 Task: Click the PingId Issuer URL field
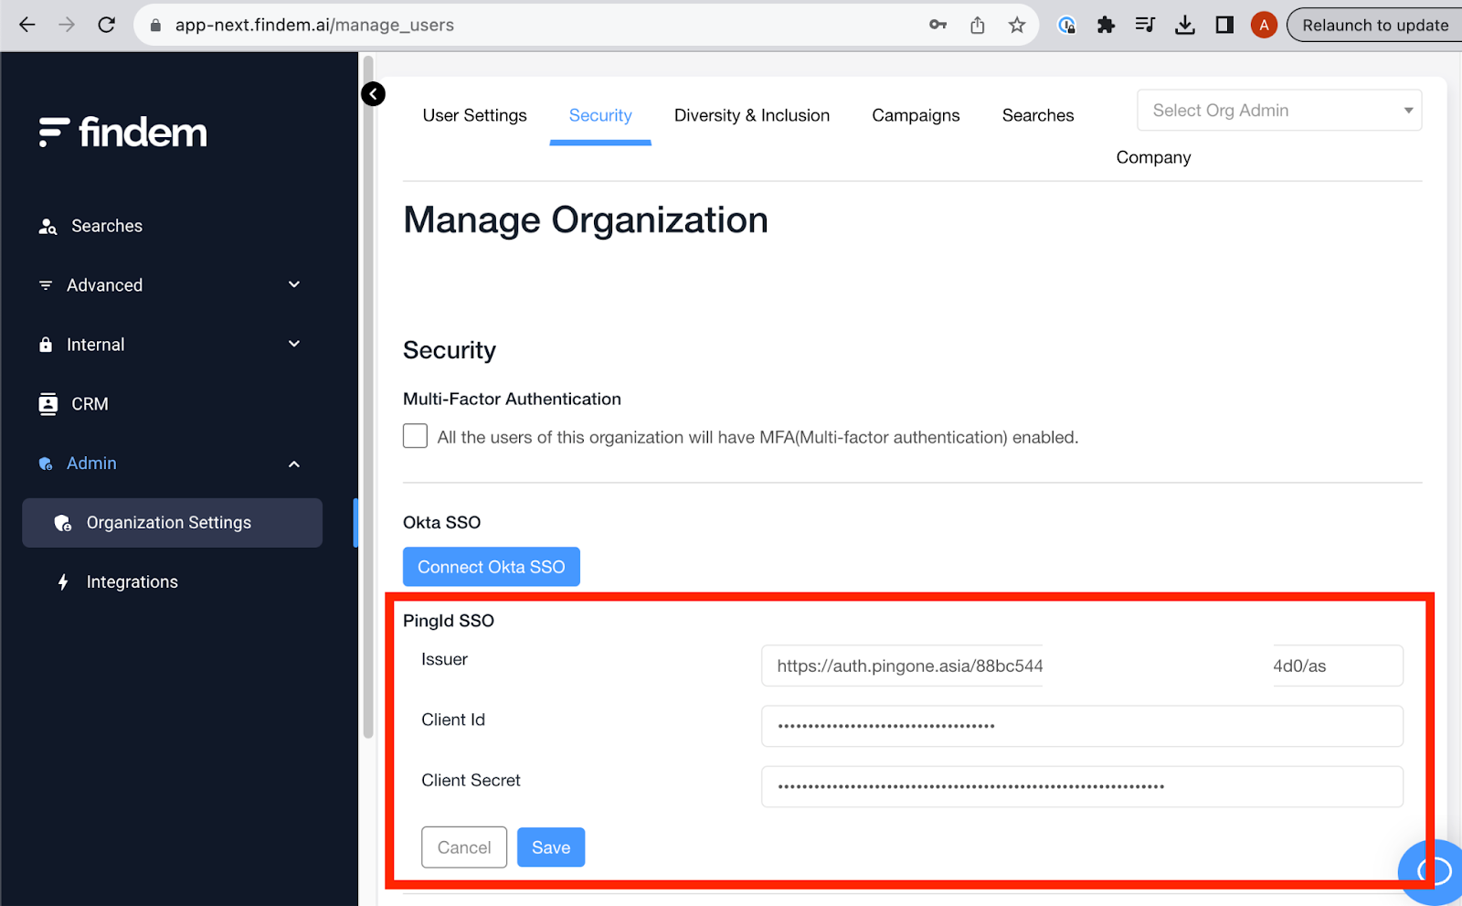point(1082,666)
